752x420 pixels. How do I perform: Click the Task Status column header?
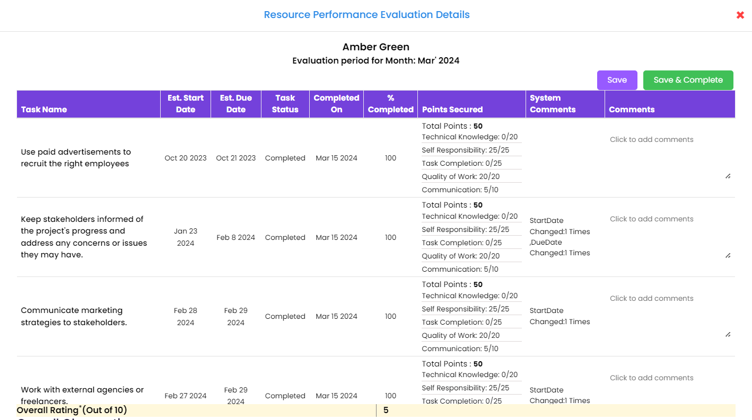[285, 104]
